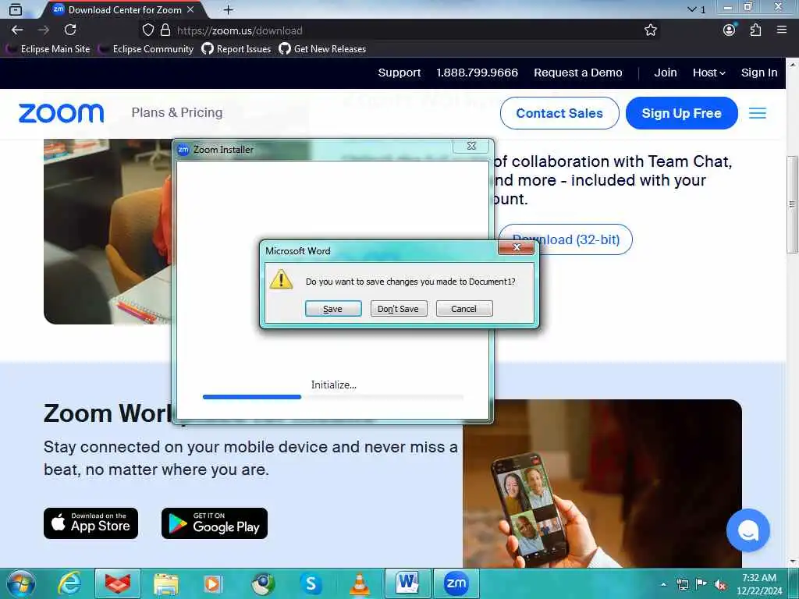Image resolution: width=799 pixels, height=599 pixels.
Task: Click Request a Demo link
Action: (578, 73)
